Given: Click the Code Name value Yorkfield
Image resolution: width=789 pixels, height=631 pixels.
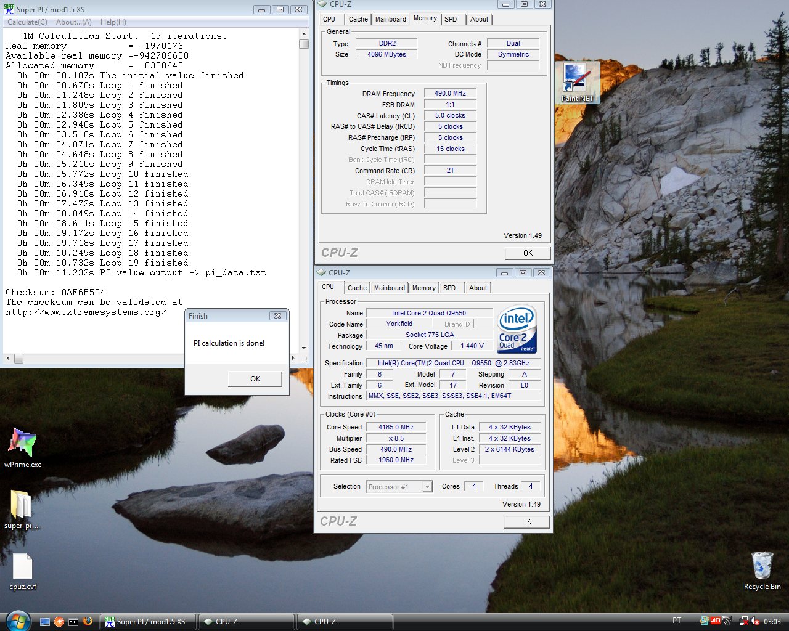Looking at the screenshot, I should click(399, 324).
